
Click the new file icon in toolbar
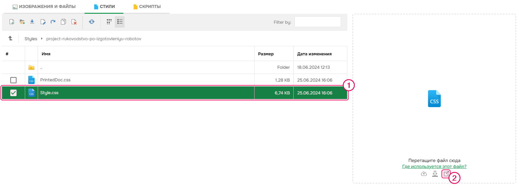tap(12, 22)
